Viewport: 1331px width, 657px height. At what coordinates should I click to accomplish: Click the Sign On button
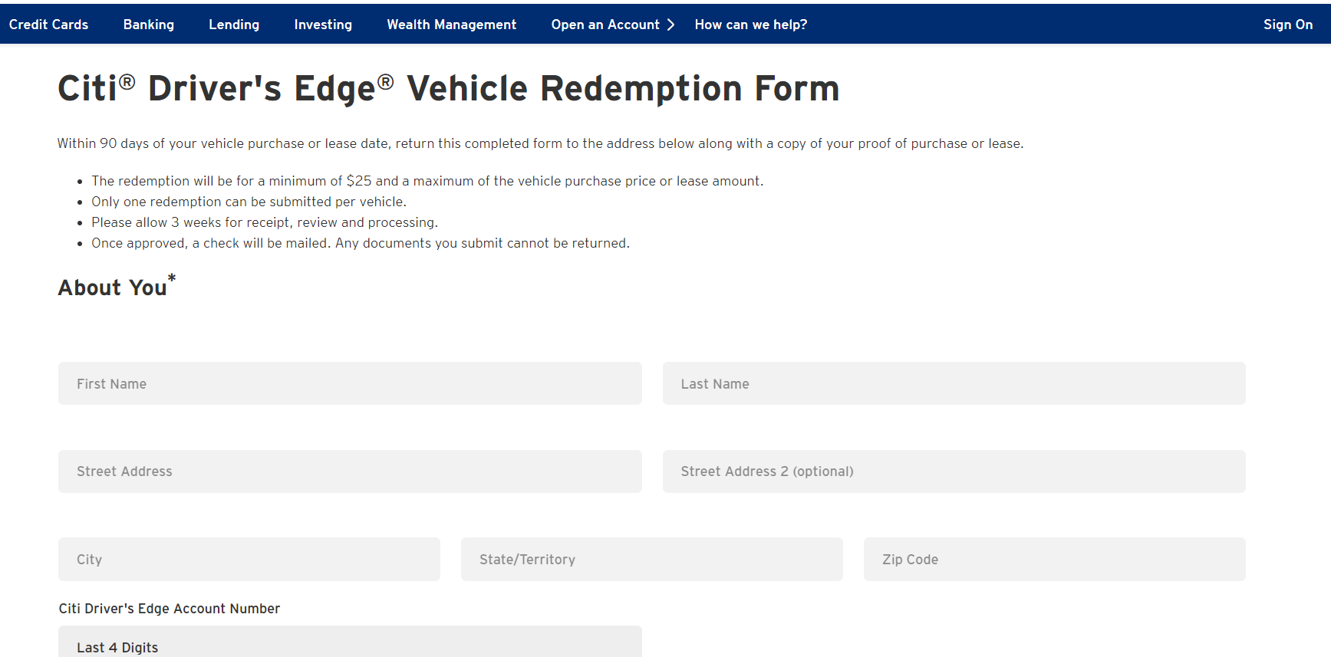tap(1288, 25)
